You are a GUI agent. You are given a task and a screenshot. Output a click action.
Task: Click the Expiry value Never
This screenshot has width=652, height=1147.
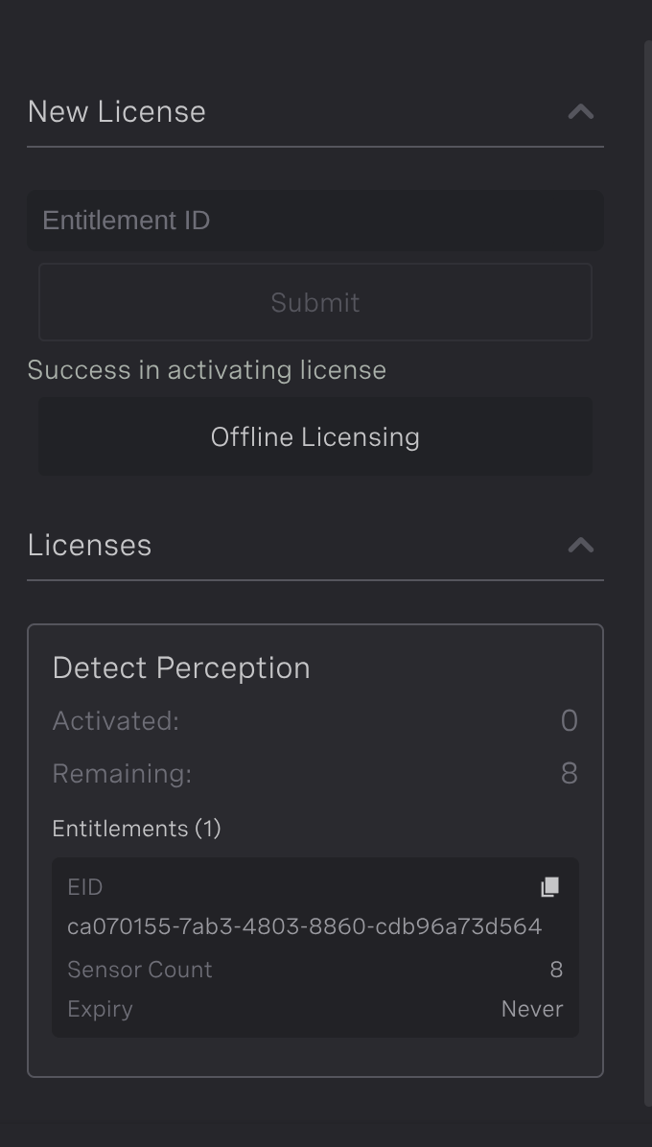coord(532,1009)
